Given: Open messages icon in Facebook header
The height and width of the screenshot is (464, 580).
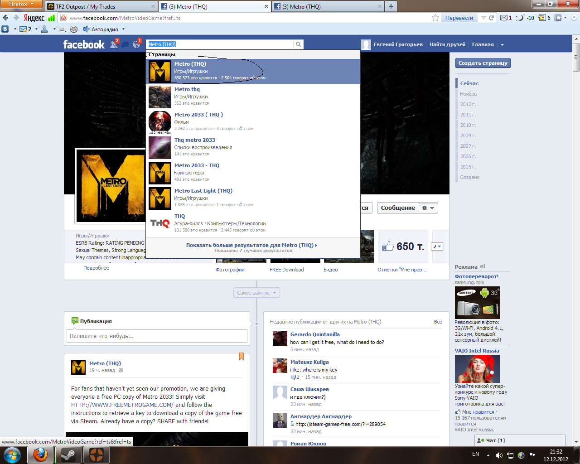Looking at the screenshot, I should coord(125,44).
